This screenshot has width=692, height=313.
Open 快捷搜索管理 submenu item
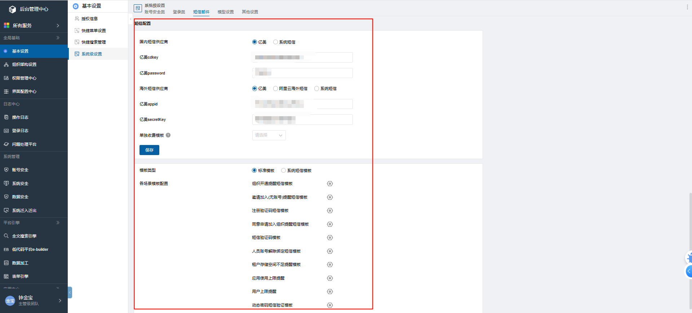(x=98, y=42)
